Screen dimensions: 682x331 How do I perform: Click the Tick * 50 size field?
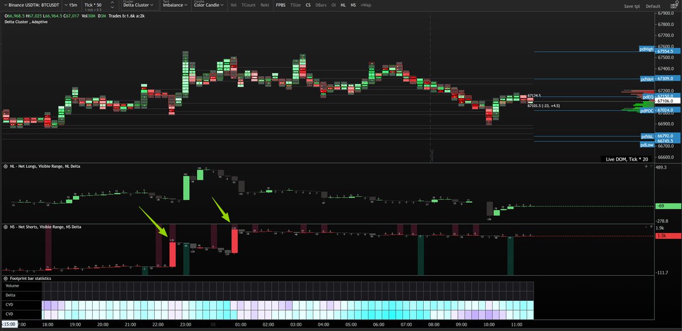pyautogui.click(x=93, y=5)
